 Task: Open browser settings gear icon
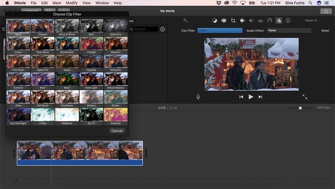click(162, 29)
